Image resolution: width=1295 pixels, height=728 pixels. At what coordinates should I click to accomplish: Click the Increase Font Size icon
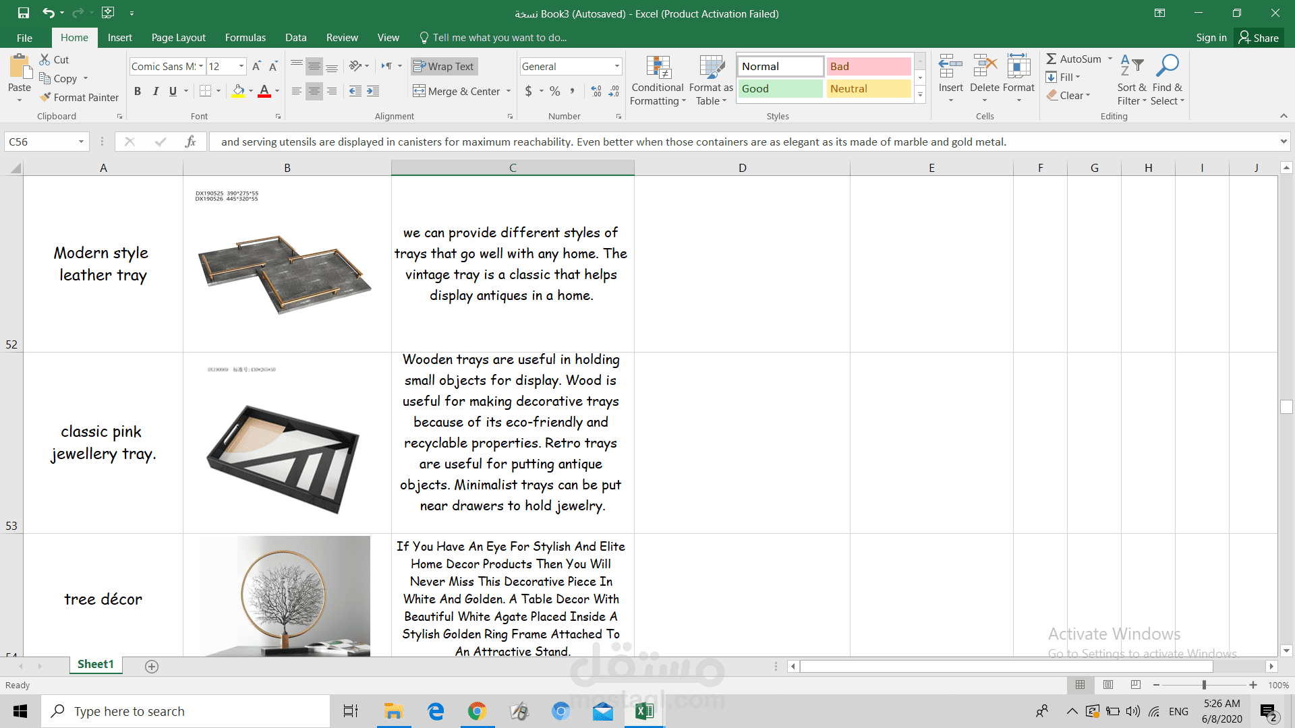(x=256, y=66)
